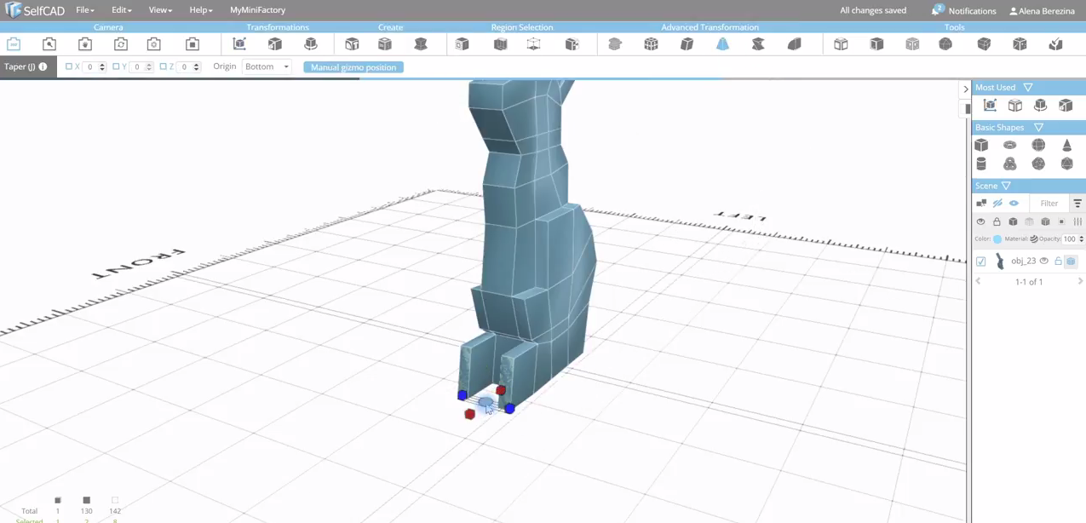The image size is (1086, 523).
Task: Click the Move icon in Most Used
Action: (990, 106)
